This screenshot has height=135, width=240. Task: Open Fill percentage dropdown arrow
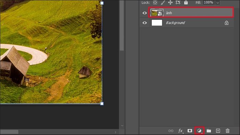pos(217,3)
